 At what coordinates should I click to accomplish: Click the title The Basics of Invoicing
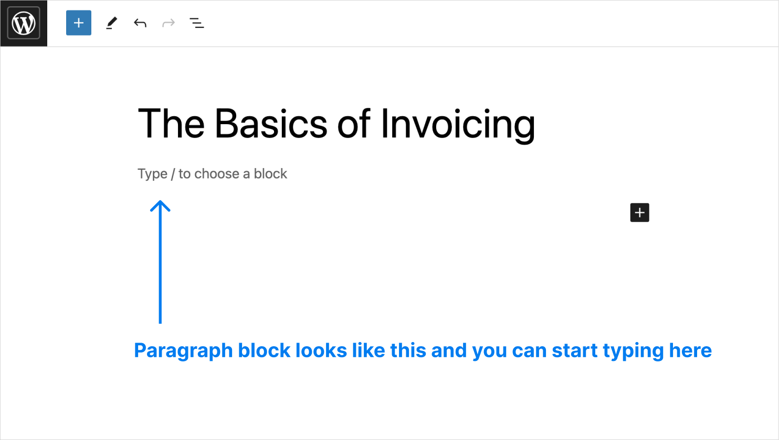(336, 123)
